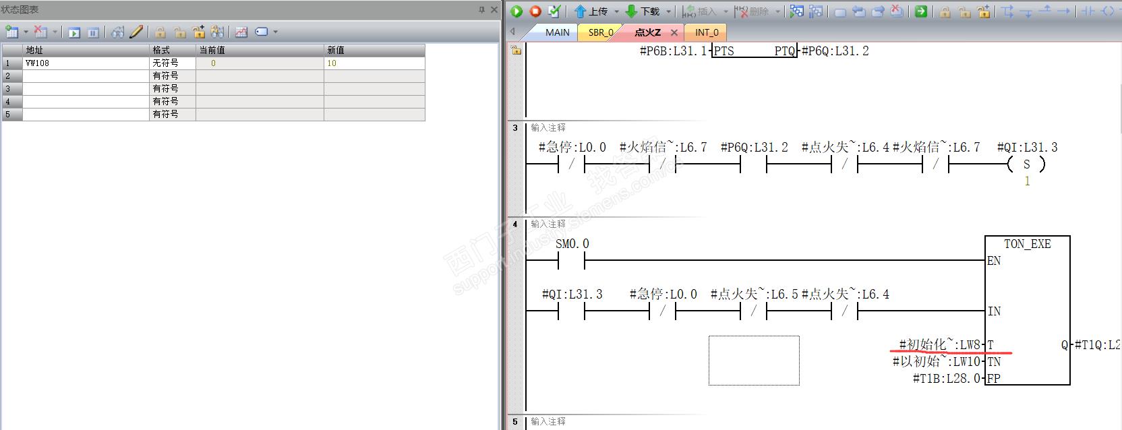This screenshot has width=1122, height=430.
Task: Click the Upload (上传) button
Action: click(591, 11)
